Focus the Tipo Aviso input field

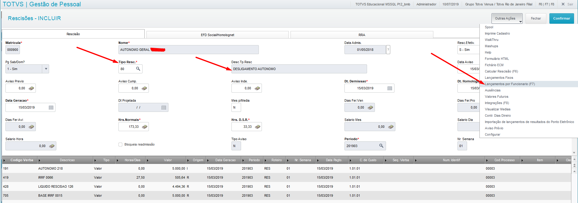pos(236,146)
